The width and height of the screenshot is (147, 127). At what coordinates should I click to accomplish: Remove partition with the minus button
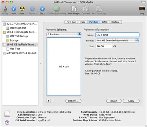tap(52, 101)
